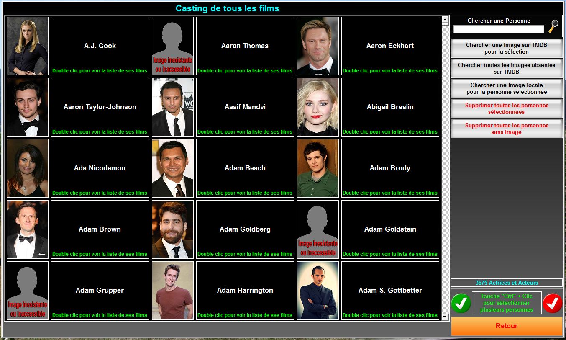Select Adam Brody's photo thumbnail
The image size is (566, 340).
tap(318, 168)
